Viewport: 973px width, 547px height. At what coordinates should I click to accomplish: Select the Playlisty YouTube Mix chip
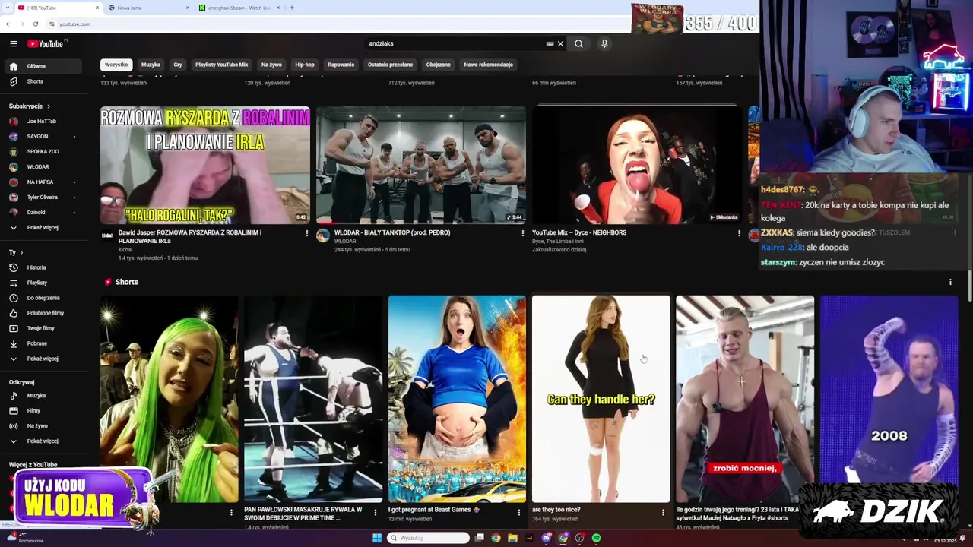point(221,65)
